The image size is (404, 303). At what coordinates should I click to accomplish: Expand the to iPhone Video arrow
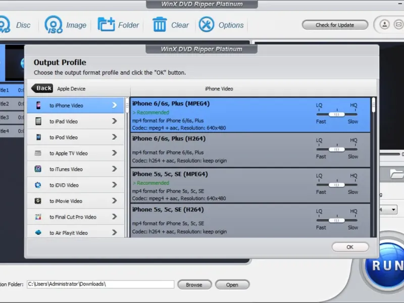pyautogui.click(x=115, y=105)
